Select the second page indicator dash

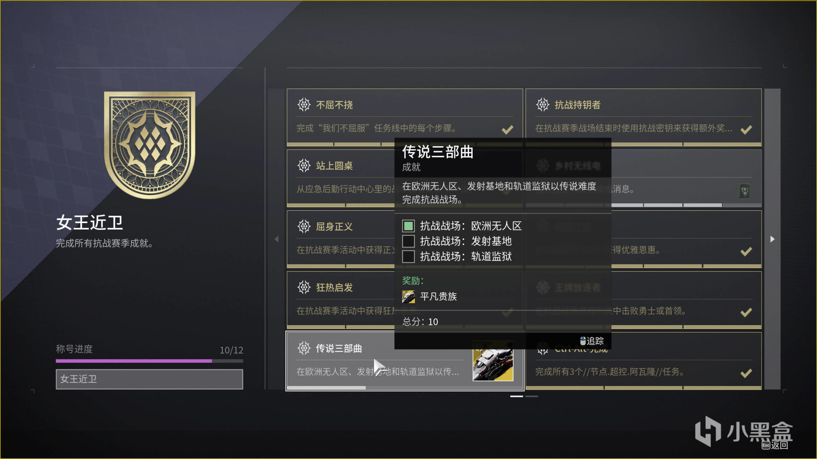pyautogui.click(x=532, y=396)
